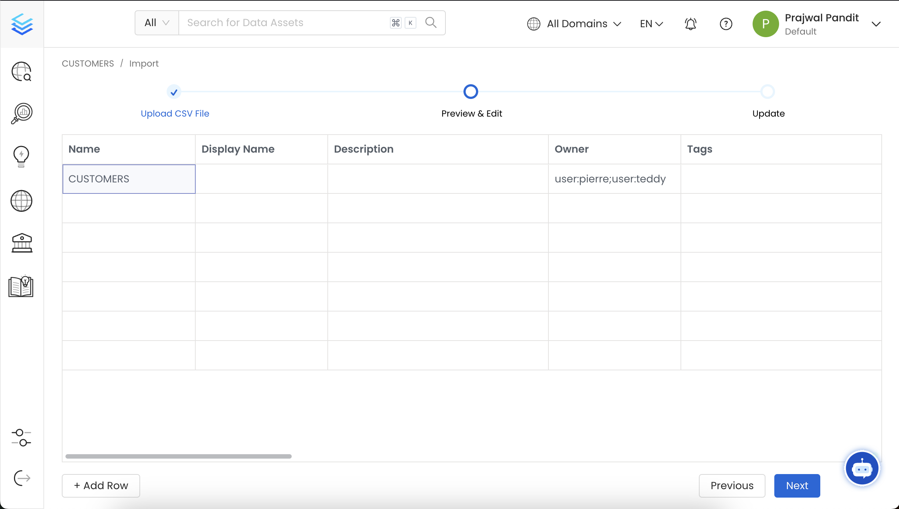Open the Domains globe sidebar icon
Viewport: 899px width, 509px height.
point(21,201)
